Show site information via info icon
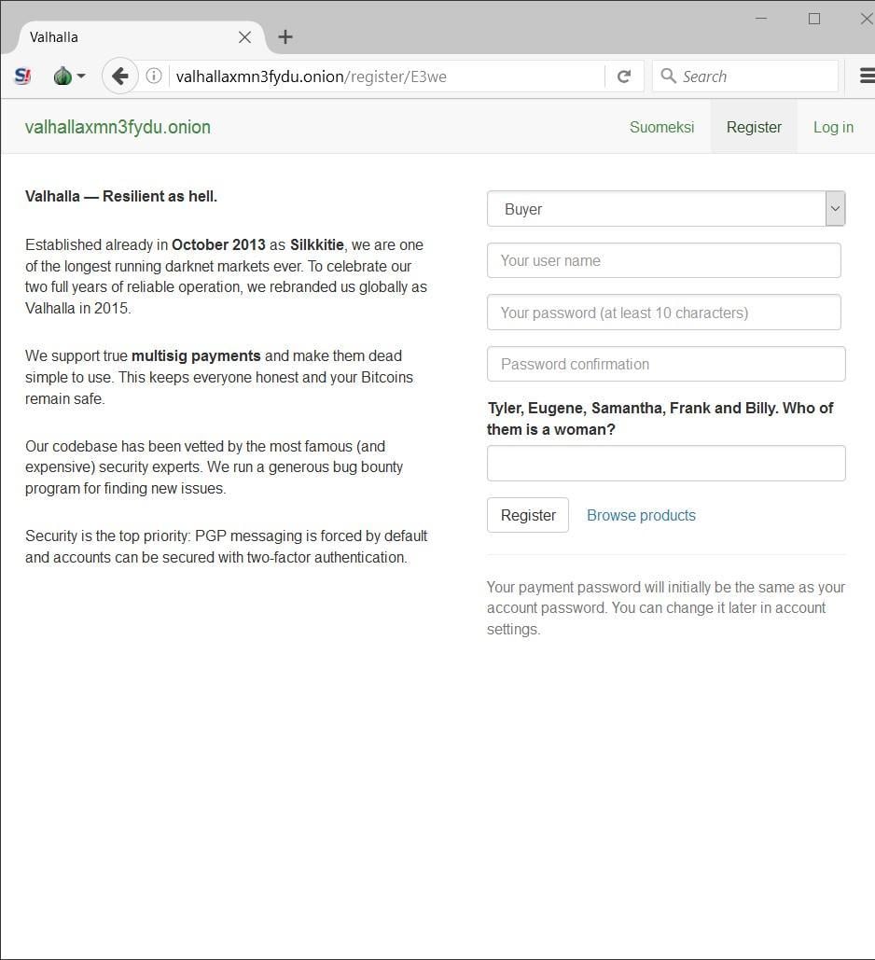Screen dimensions: 875x960 154,76
